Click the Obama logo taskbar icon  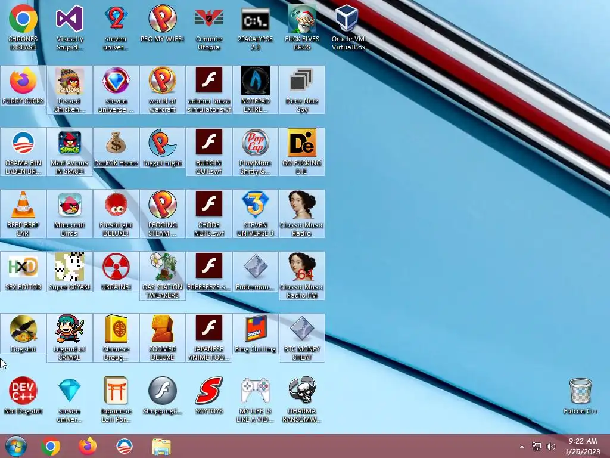tap(125, 446)
